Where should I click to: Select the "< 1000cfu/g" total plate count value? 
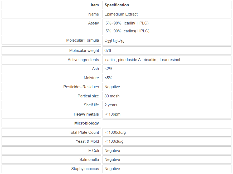(x=117, y=132)
